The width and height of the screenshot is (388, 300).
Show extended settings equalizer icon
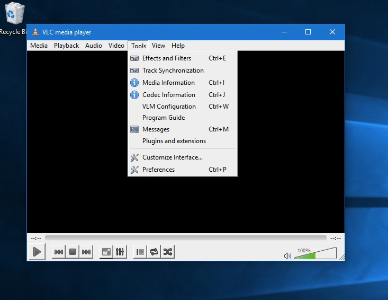pos(120,252)
